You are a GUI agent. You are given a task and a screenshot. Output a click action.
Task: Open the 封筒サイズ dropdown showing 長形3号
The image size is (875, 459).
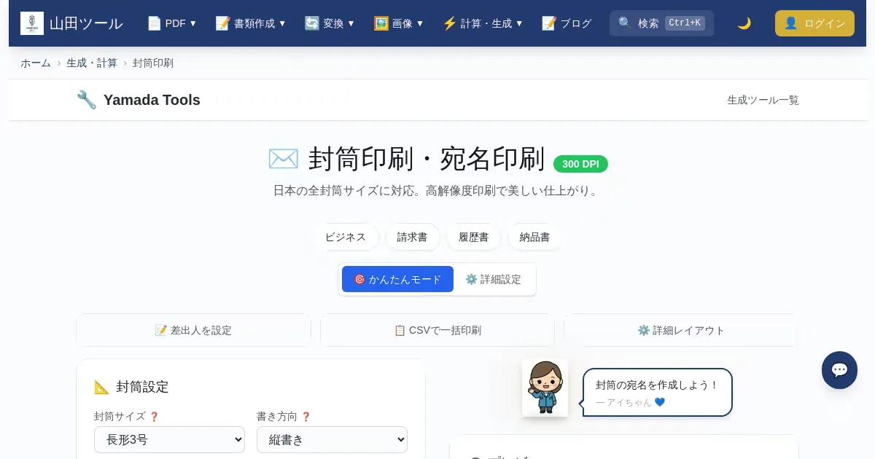169,439
